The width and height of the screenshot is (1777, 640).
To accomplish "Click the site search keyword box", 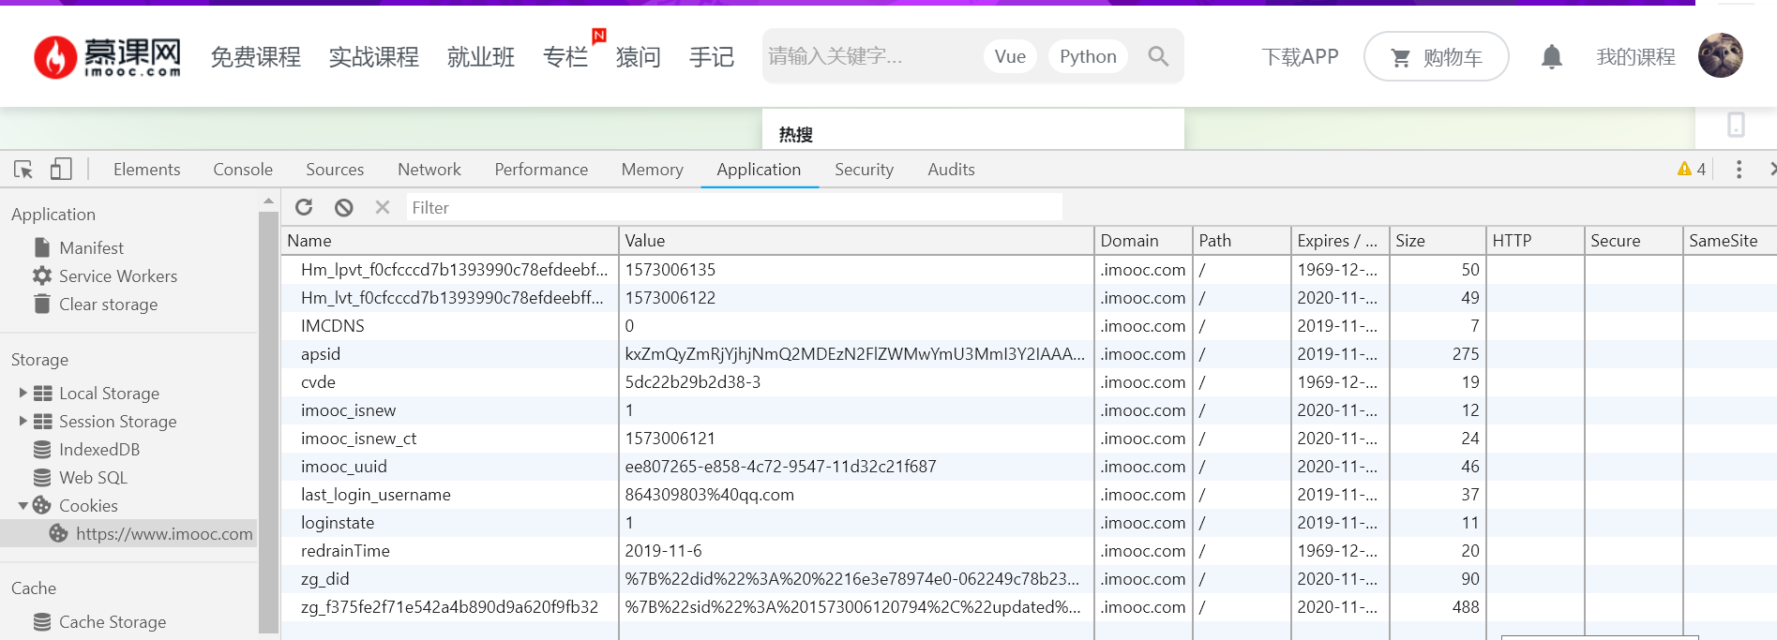I will coord(872,56).
